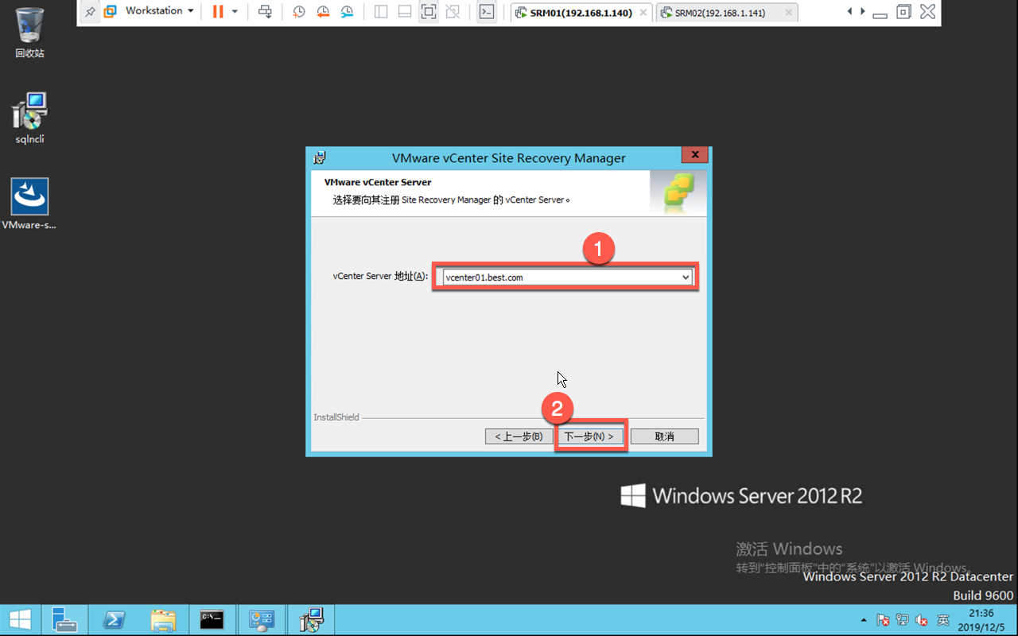Click the control panel taskbar icon
This screenshot has width=1018, height=636.
pos(262,620)
